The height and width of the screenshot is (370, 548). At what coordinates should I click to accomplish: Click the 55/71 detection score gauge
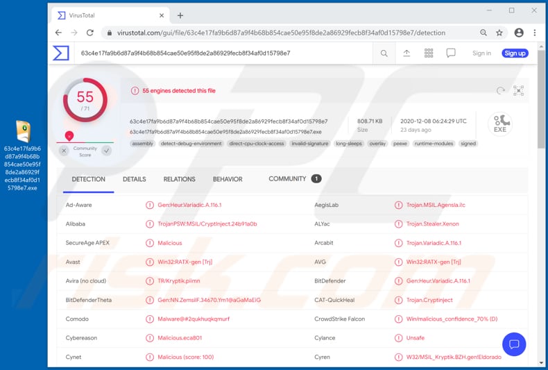click(85, 100)
